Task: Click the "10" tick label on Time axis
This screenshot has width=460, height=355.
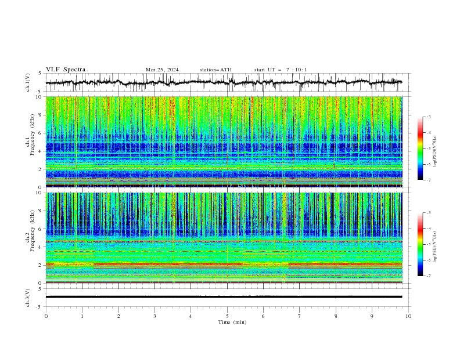Action: coord(408,316)
